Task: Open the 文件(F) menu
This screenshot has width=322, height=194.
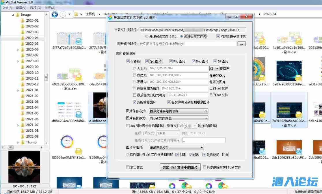Action: tap(7, 8)
